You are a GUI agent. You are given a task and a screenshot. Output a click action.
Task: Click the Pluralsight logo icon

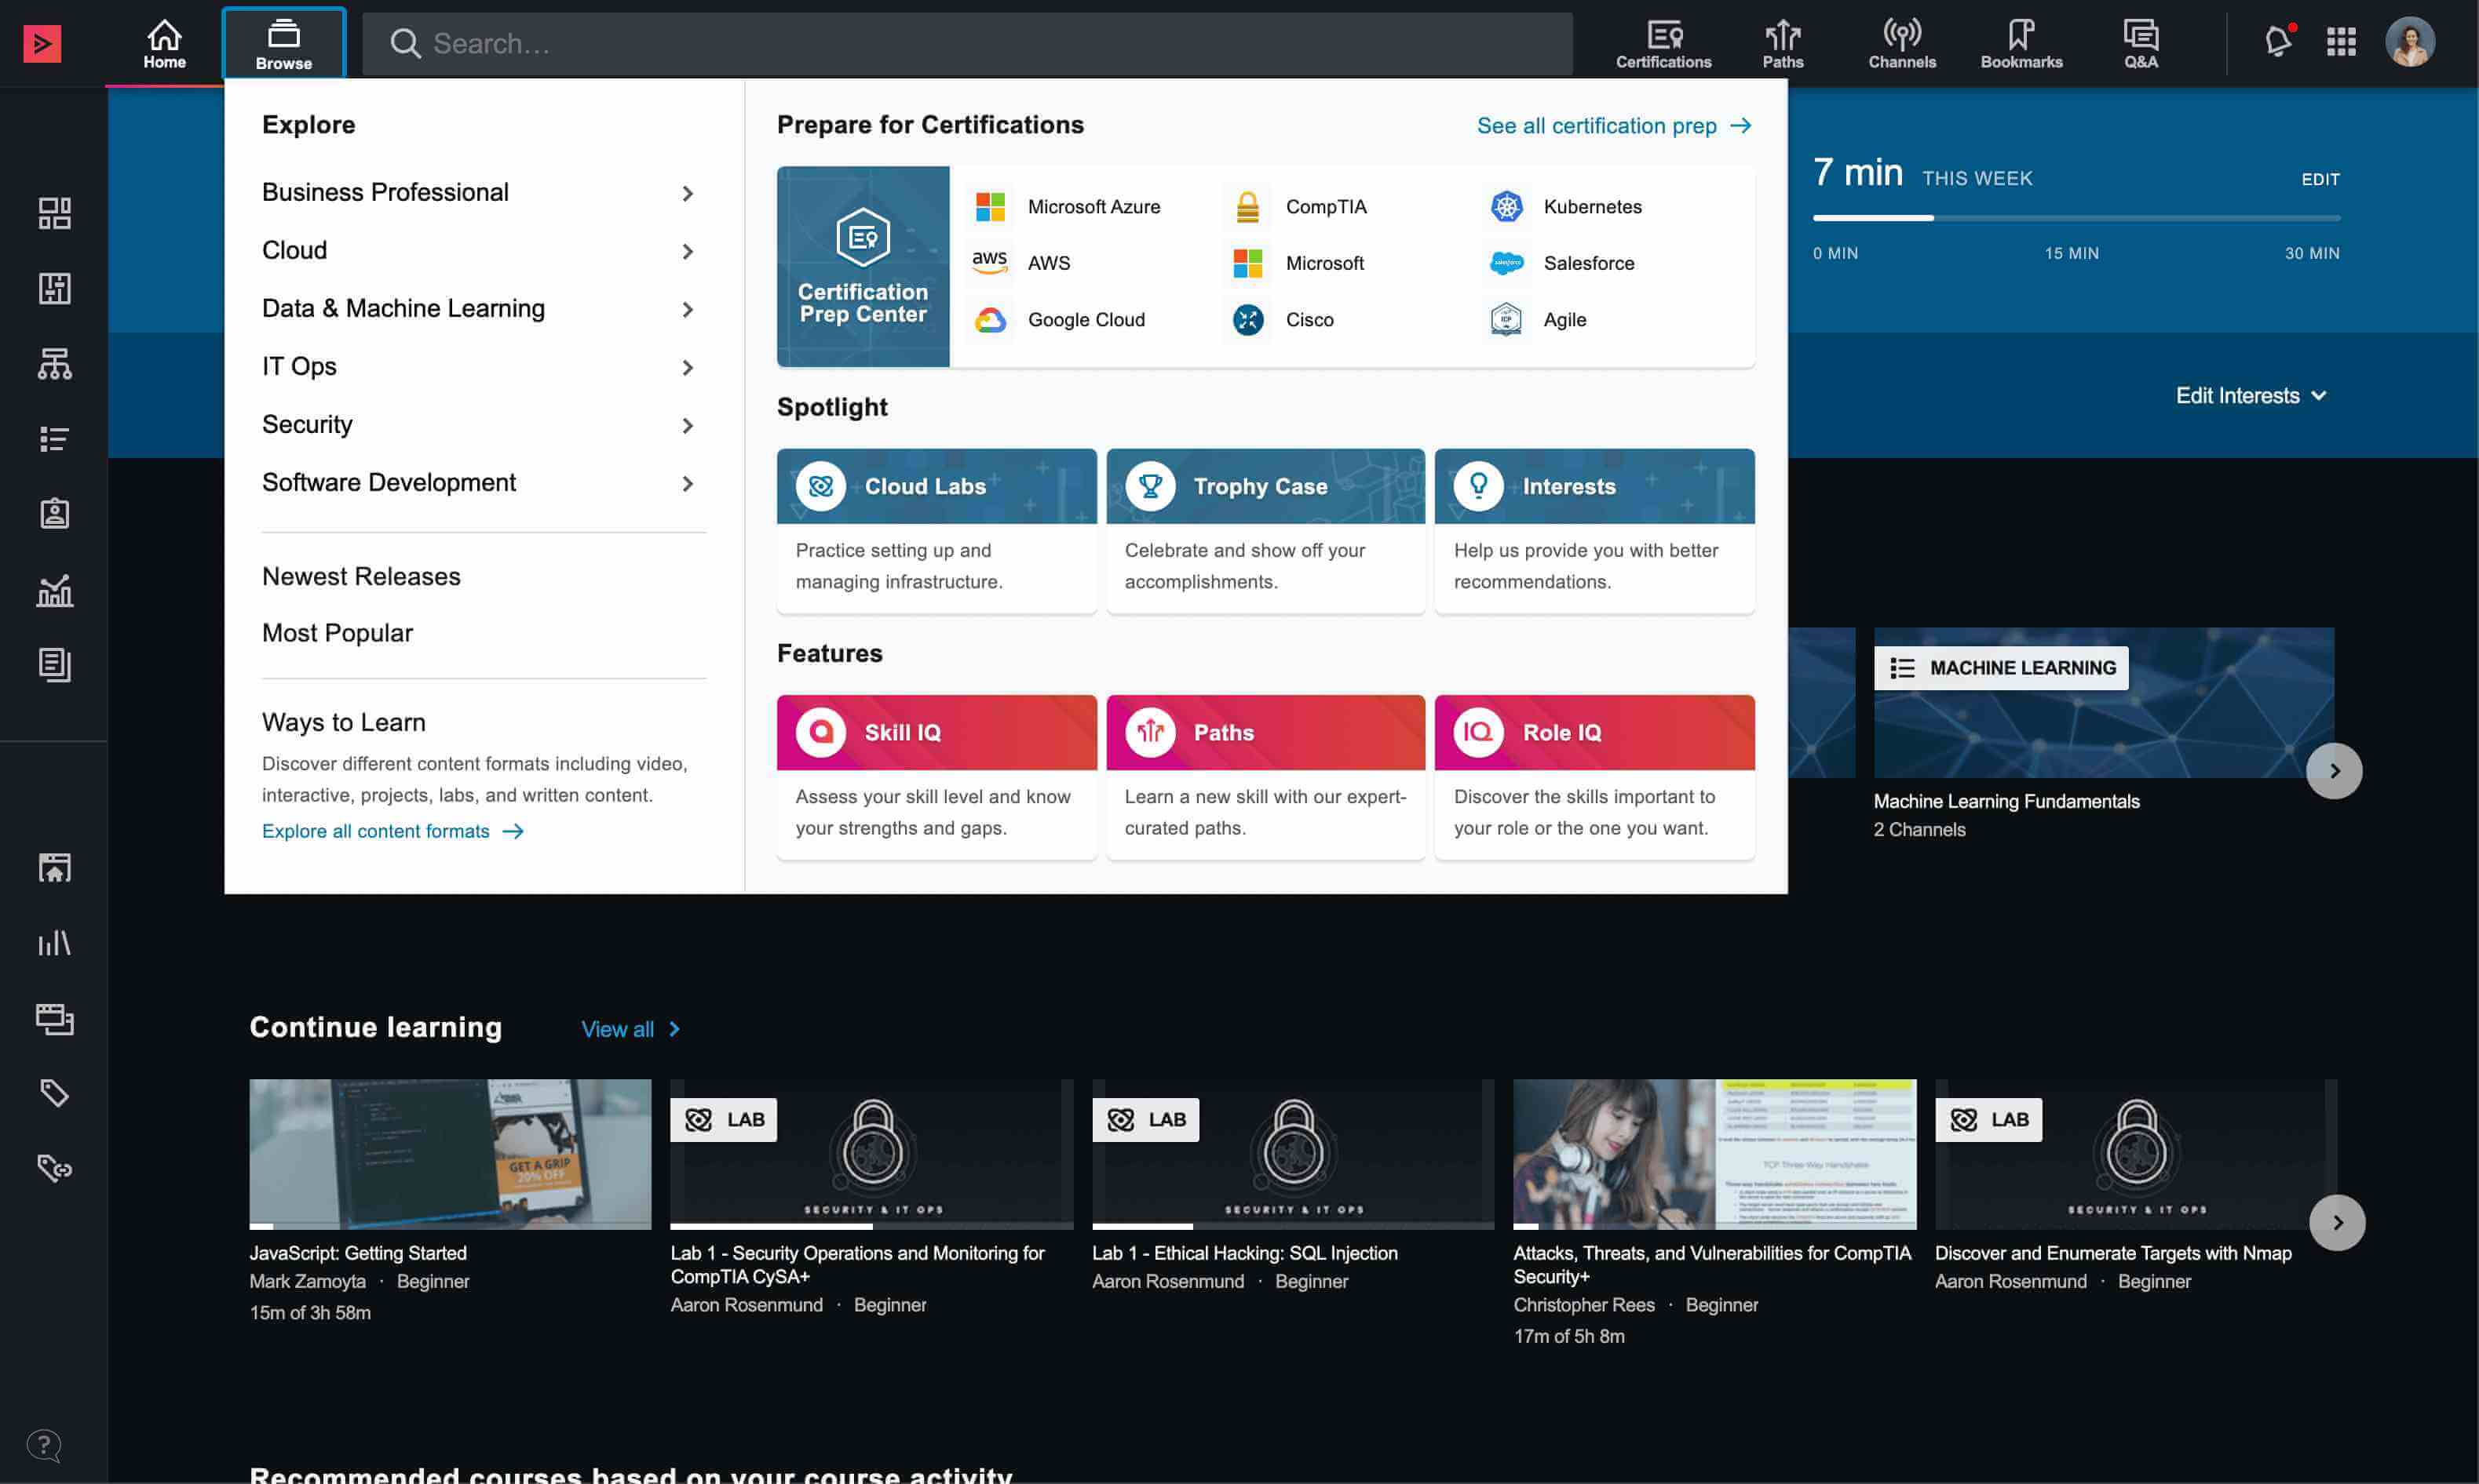42,43
